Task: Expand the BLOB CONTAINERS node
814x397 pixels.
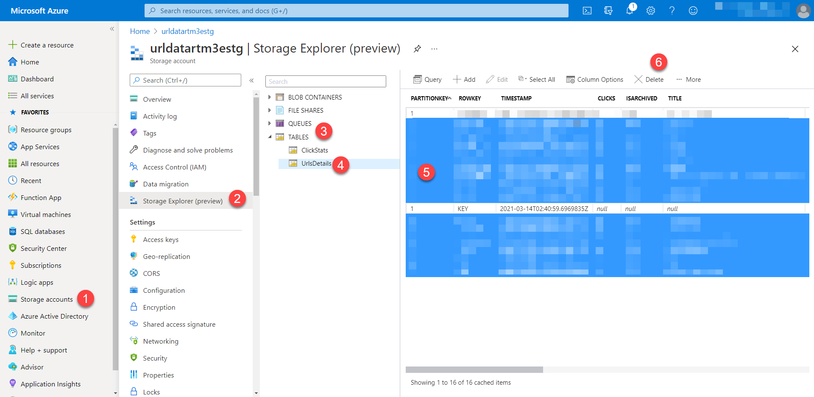Action: (270, 97)
